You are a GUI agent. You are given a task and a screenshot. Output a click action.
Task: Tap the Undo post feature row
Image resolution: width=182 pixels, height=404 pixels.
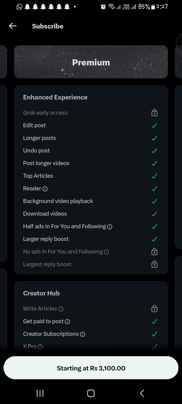(x=37, y=150)
